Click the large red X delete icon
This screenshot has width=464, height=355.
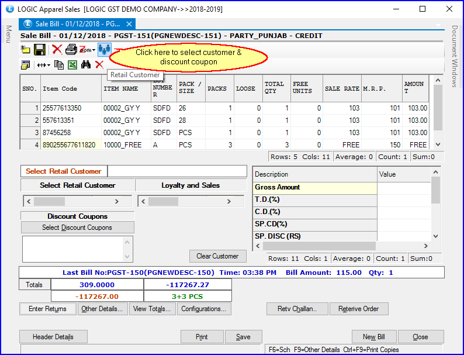point(57,49)
